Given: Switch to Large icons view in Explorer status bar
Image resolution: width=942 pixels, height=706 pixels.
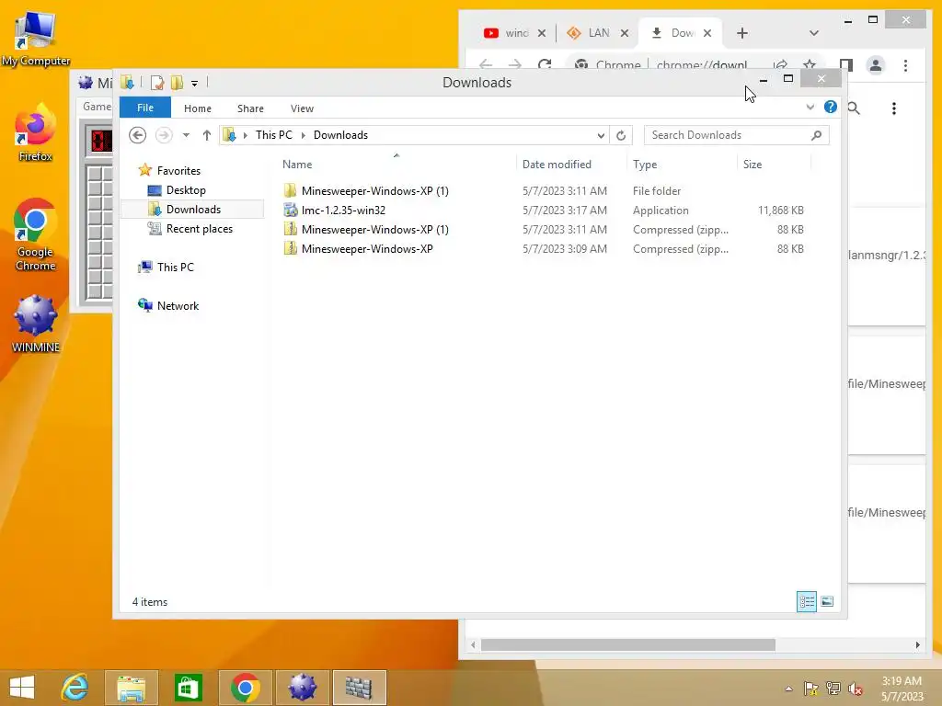Looking at the screenshot, I should (827, 601).
